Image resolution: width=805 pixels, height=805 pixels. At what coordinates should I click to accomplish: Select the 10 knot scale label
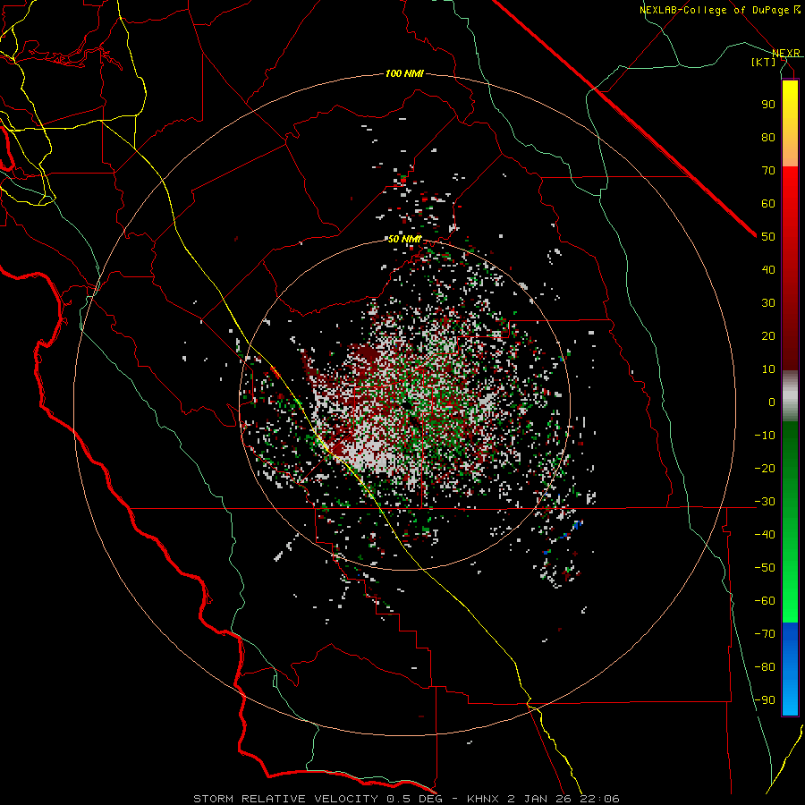[768, 369]
